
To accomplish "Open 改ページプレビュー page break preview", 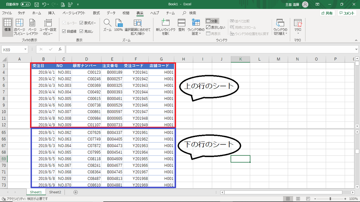I will 19,27.
